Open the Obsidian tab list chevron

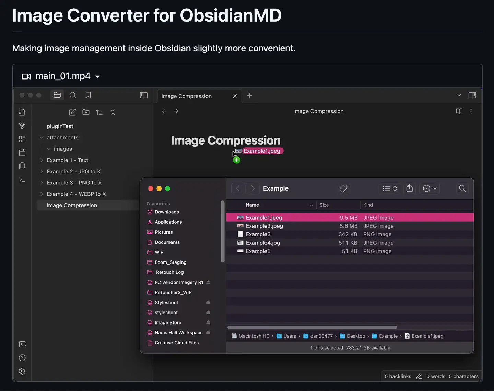459,95
